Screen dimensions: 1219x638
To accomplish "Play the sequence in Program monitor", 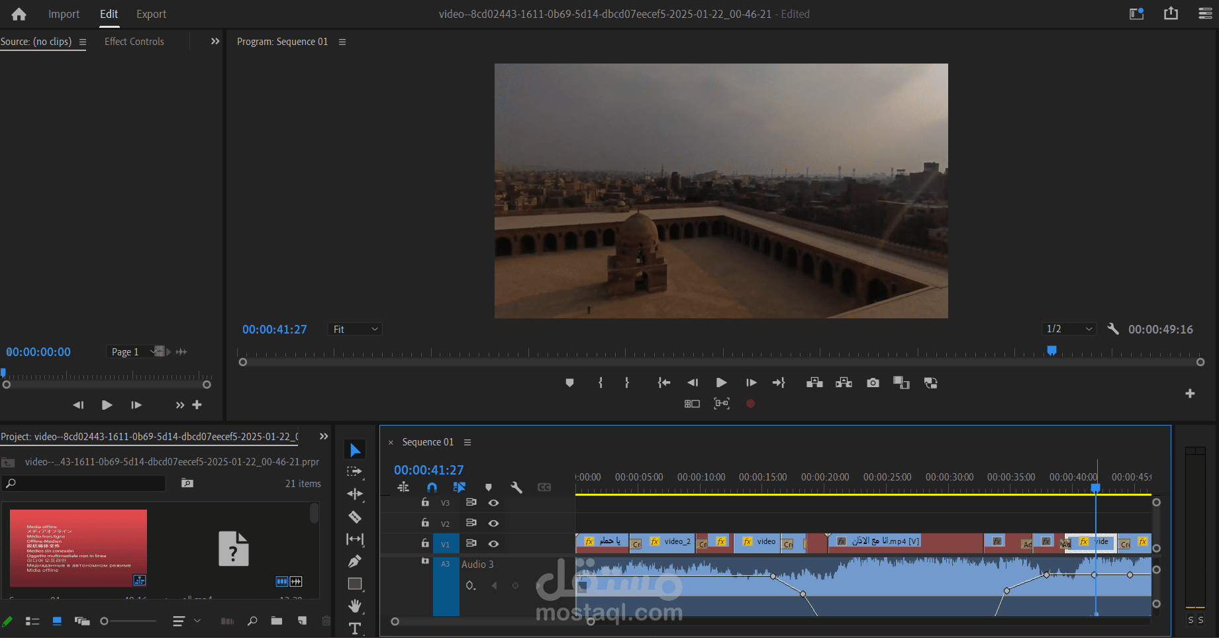I will tap(721, 383).
